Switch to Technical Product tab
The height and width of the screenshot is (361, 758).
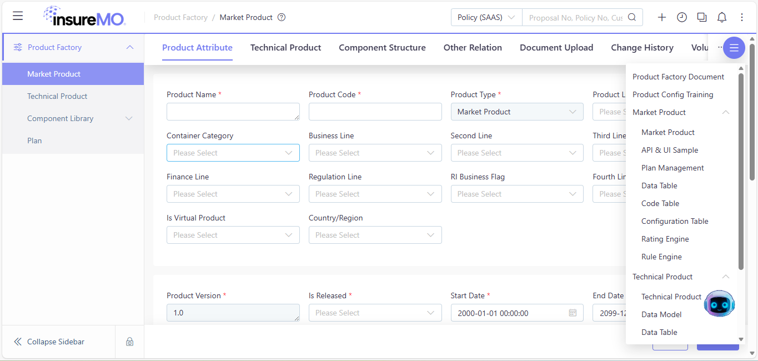(285, 48)
